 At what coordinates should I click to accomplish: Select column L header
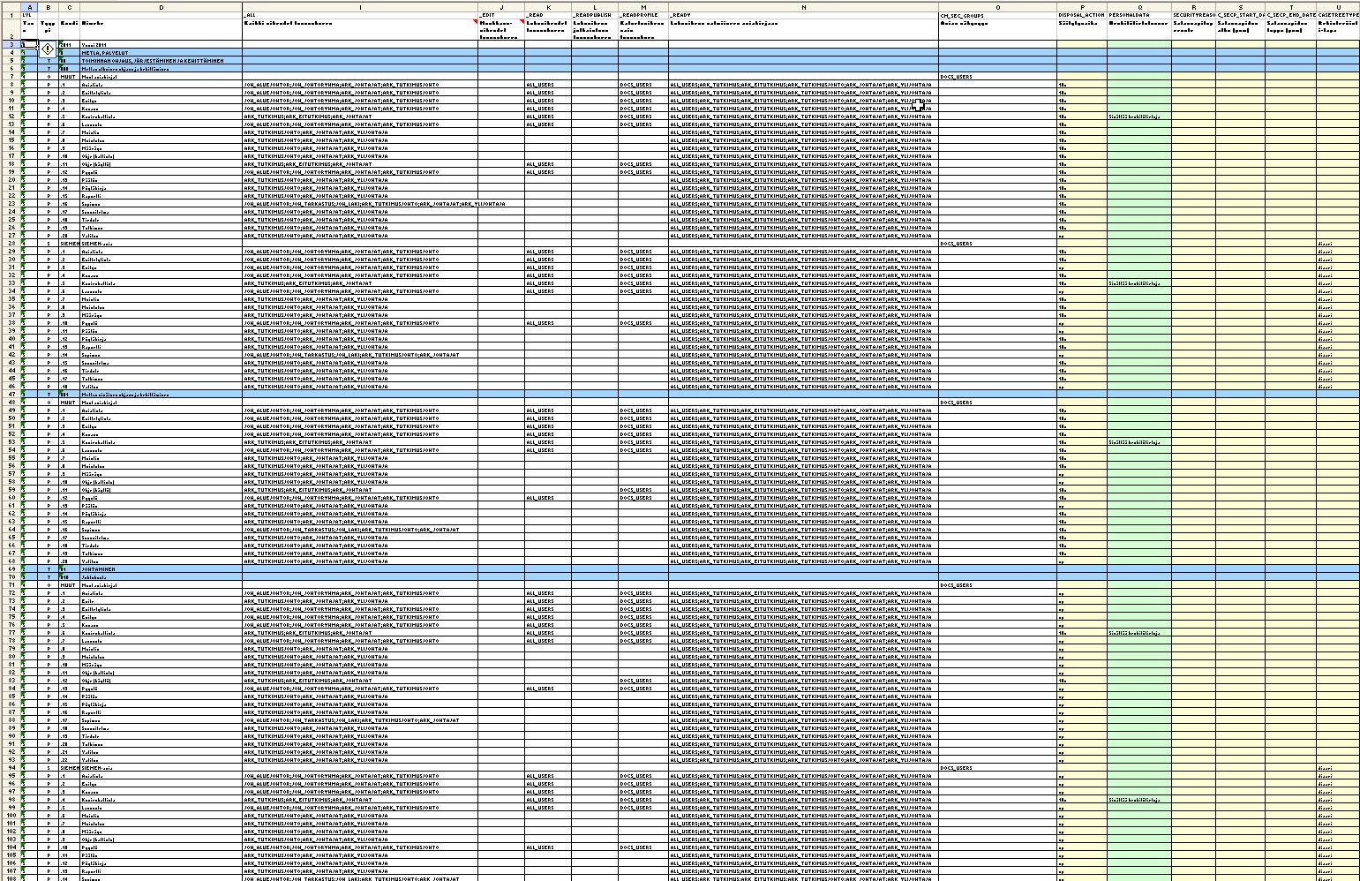click(x=595, y=7)
